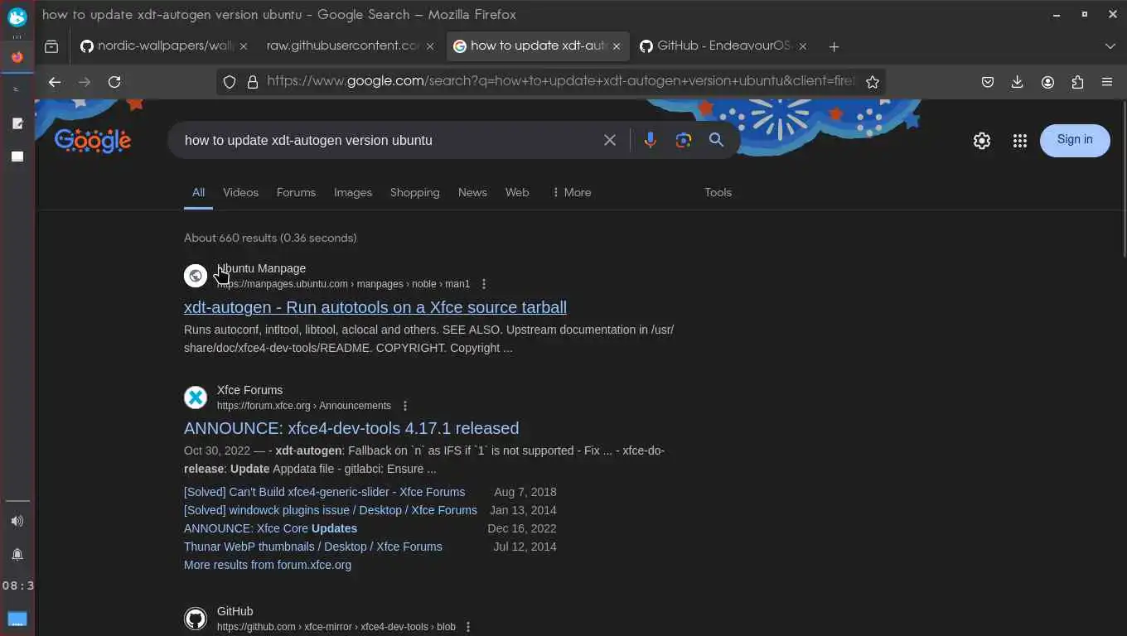Click the Firefox View icon in tab bar
The height and width of the screenshot is (636, 1127).
pyautogui.click(x=51, y=46)
